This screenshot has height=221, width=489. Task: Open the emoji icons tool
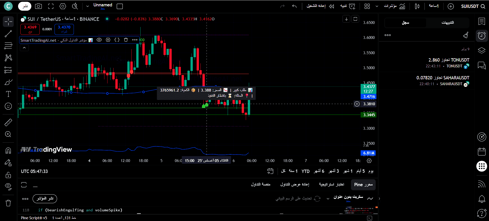[x=8, y=106]
